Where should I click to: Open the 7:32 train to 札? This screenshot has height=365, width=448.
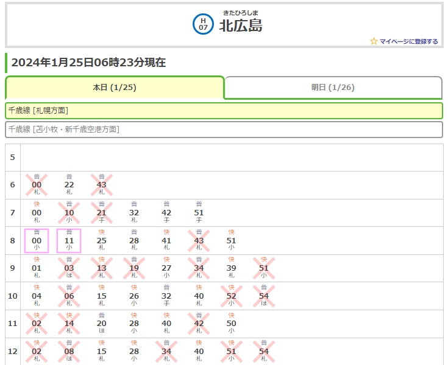[134, 212]
